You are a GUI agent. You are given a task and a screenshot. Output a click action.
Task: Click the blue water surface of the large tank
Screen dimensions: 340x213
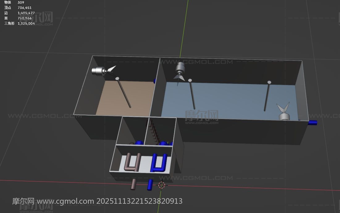coord(229,99)
